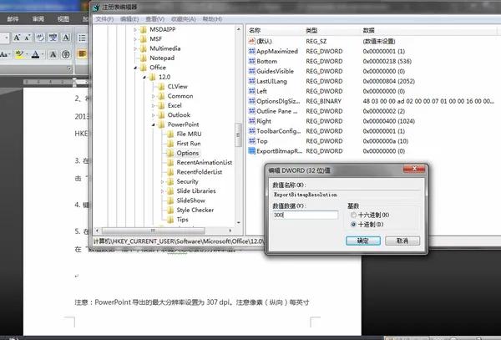Expand Excel tree node arrow
The height and width of the screenshot is (340, 501).
tap(153, 106)
